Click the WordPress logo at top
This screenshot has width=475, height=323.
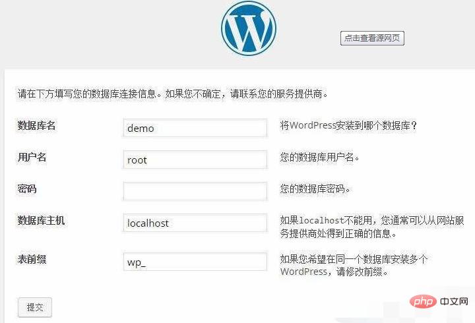(x=249, y=29)
